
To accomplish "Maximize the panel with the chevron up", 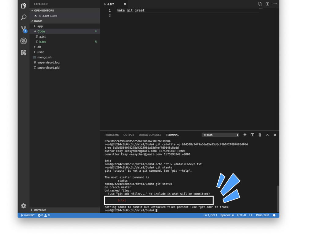I will [267, 135].
